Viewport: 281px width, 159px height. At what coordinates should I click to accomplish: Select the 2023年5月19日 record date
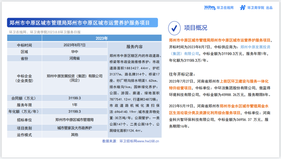181,106
